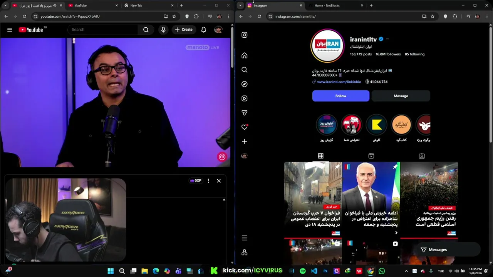The height and width of the screenshot is (277, 493).
Task: Open the 85 following list
Action: [414, 54]
